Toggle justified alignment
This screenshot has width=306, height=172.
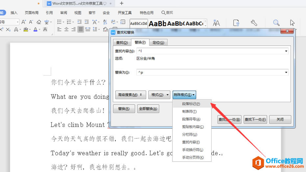coord(80,30)
